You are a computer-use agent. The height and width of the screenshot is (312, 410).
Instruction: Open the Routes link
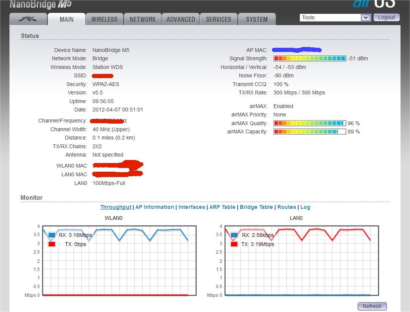click(287, 207)
